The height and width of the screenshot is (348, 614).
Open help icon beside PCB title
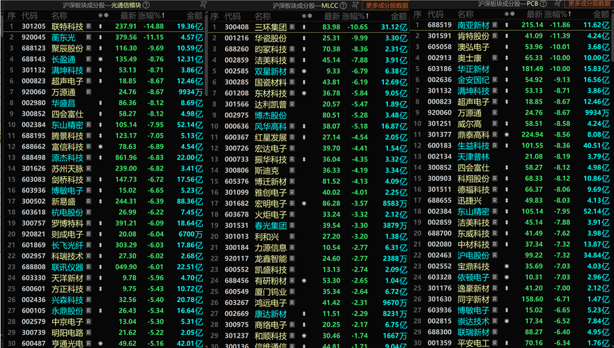point(543,3)
